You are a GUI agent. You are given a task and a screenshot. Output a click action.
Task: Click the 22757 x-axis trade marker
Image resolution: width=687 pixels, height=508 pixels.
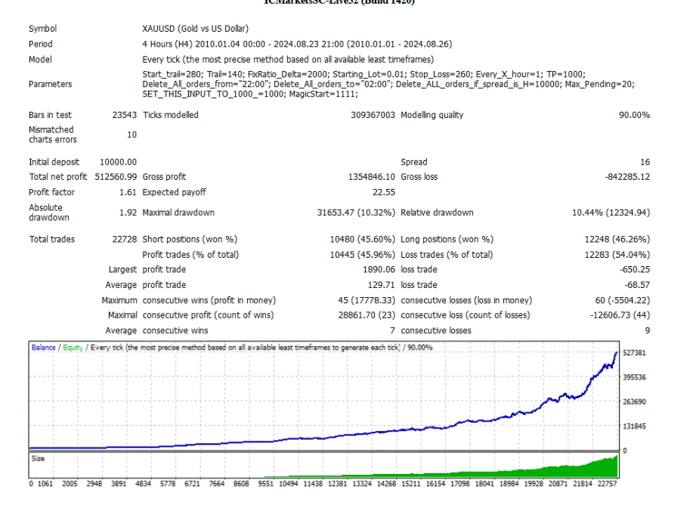[x=608, y=483]
